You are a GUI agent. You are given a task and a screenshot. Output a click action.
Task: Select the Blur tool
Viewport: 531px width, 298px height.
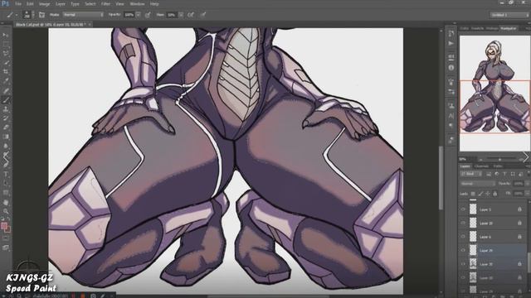click(6, 146)
